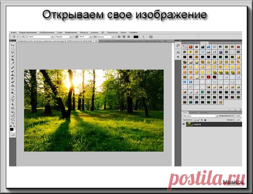253x194 pixels.
Task: Select the Spot Healing Brush tool
Action: [12, 68]
